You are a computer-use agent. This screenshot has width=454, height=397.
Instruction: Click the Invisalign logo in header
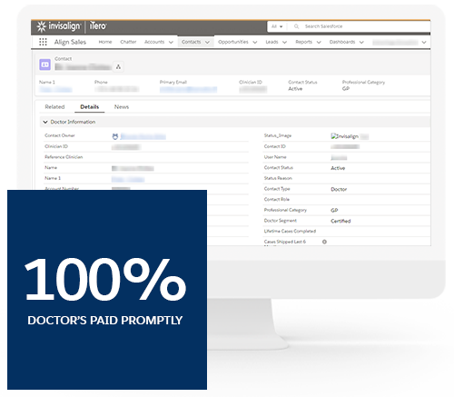[x=59, y=26]
